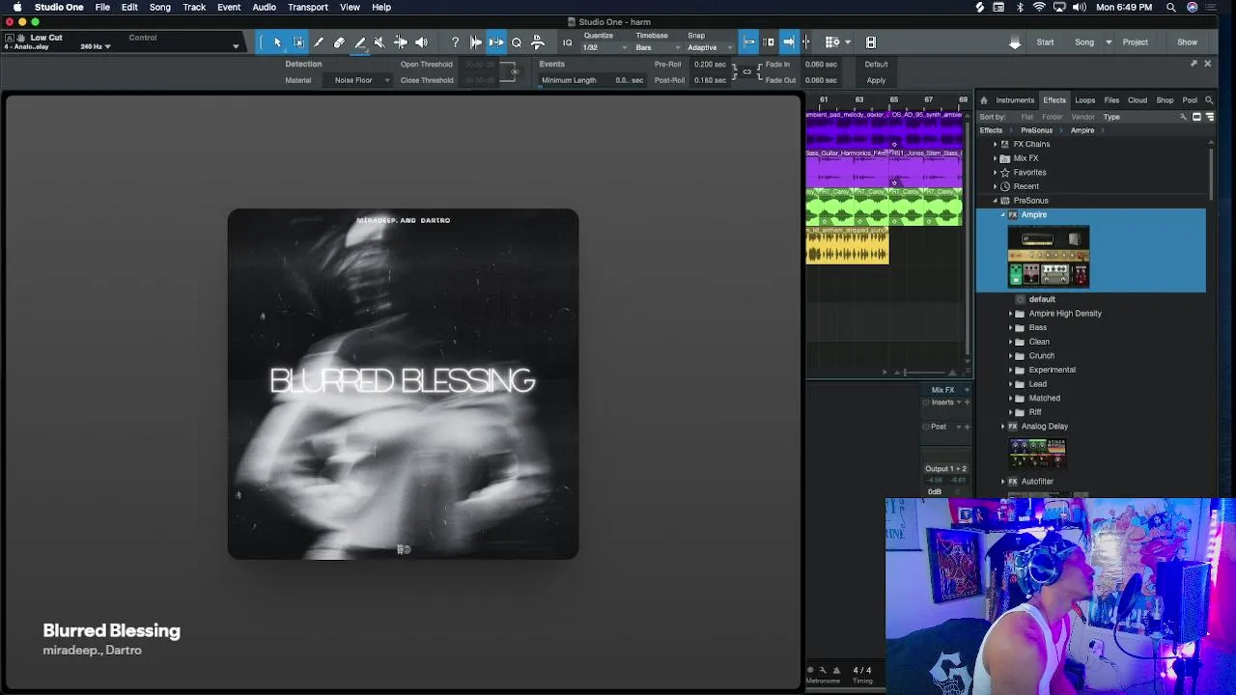Viewport: 1236px width, 695px height.
Task: Select the Split tool
Action: tap(319, 42)
